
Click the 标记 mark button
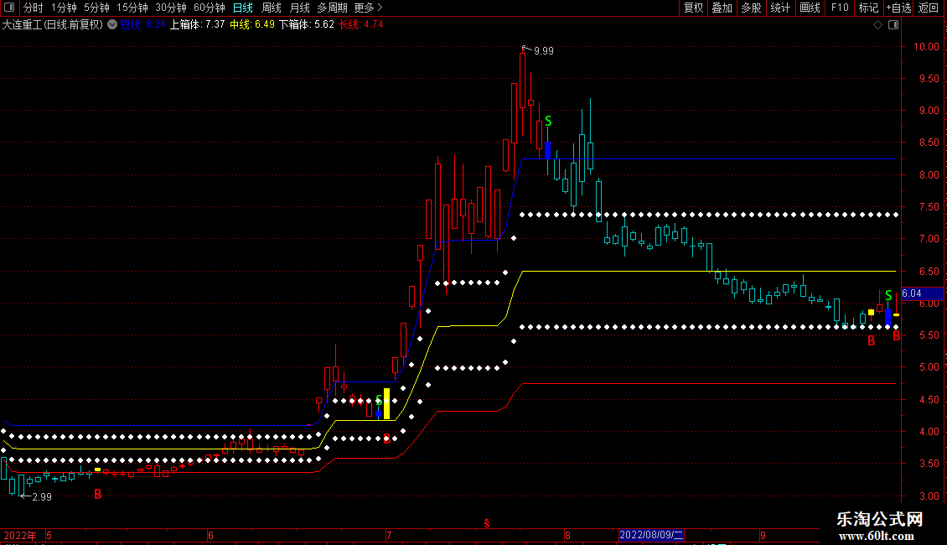coord(868,8)
